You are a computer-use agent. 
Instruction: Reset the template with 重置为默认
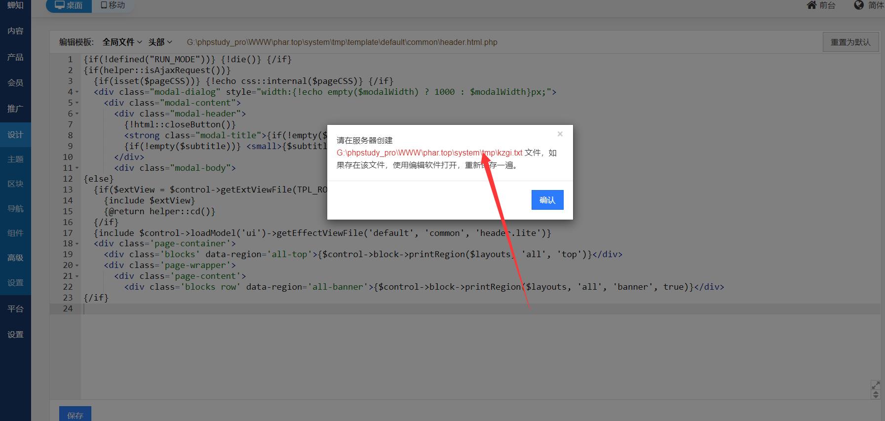[x=850, y=42]
